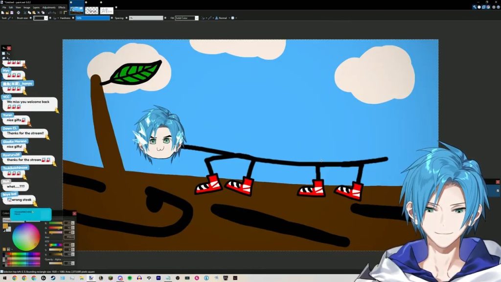Toggle the Colors window icon at top right

pyautogui.click(x=487, y=7)
